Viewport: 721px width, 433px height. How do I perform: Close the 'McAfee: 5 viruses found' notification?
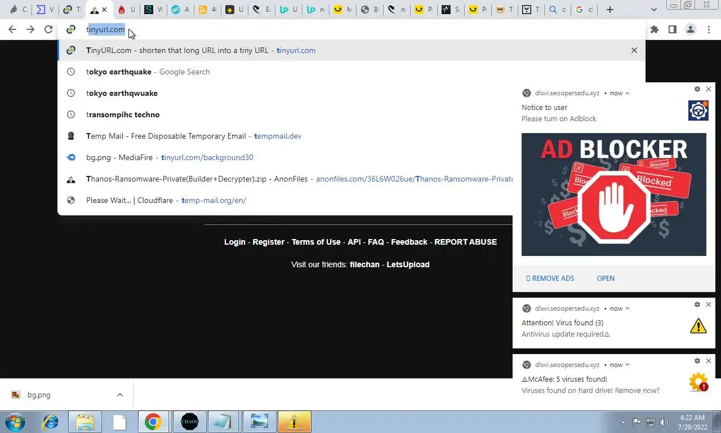pyautogui.click(x=709, y=361)
